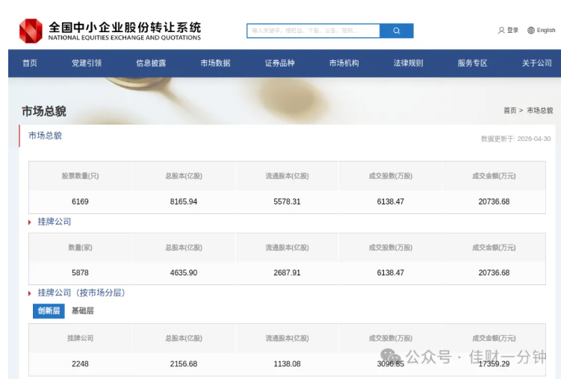Viewport: 561px width, 385px height.
Task: Switch language via English link
Action: coord(546,31)
